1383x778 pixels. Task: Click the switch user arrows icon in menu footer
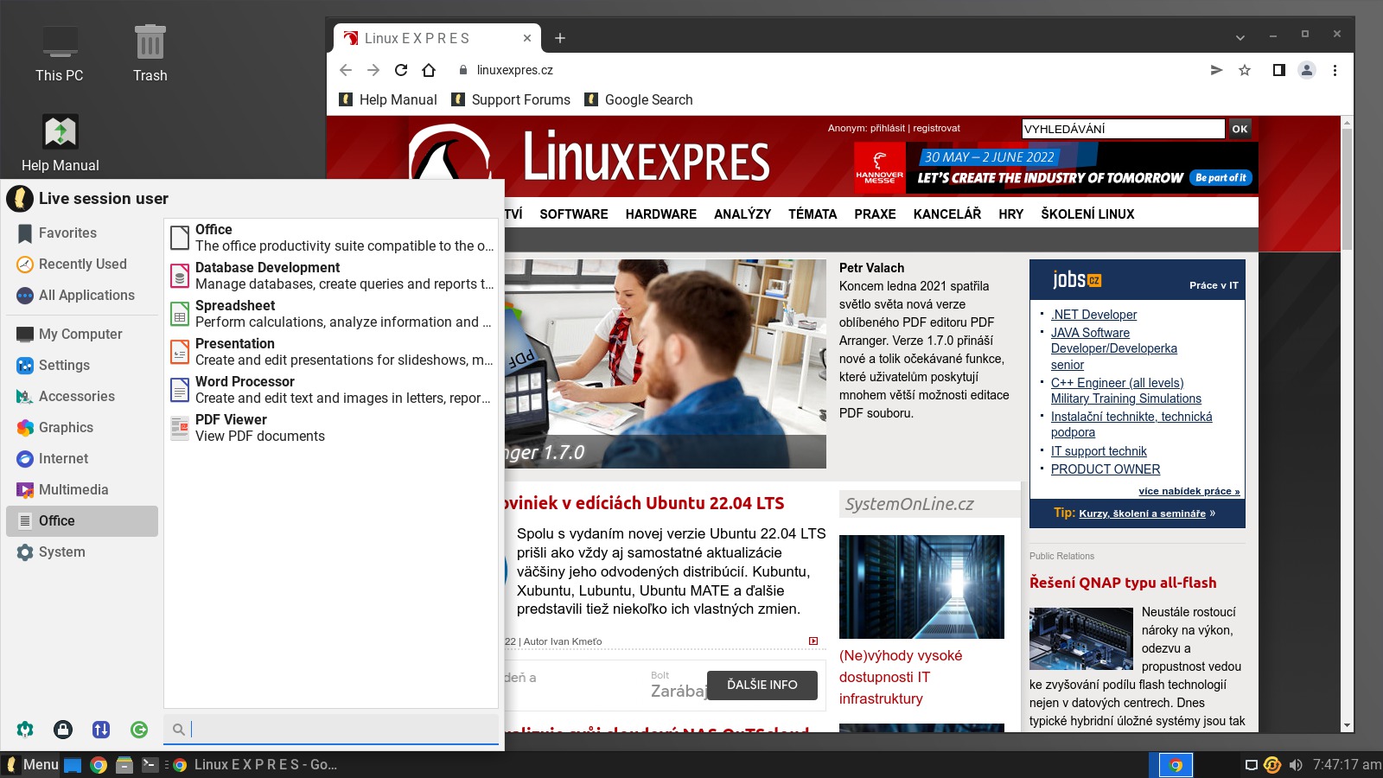click(x=101, y=730)
